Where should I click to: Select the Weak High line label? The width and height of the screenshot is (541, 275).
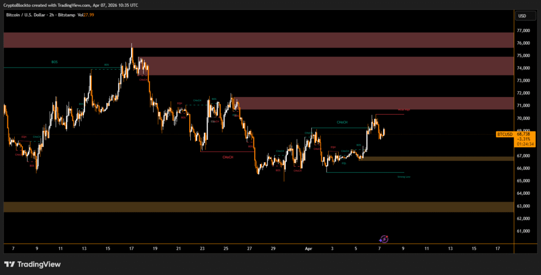[403, 110]
